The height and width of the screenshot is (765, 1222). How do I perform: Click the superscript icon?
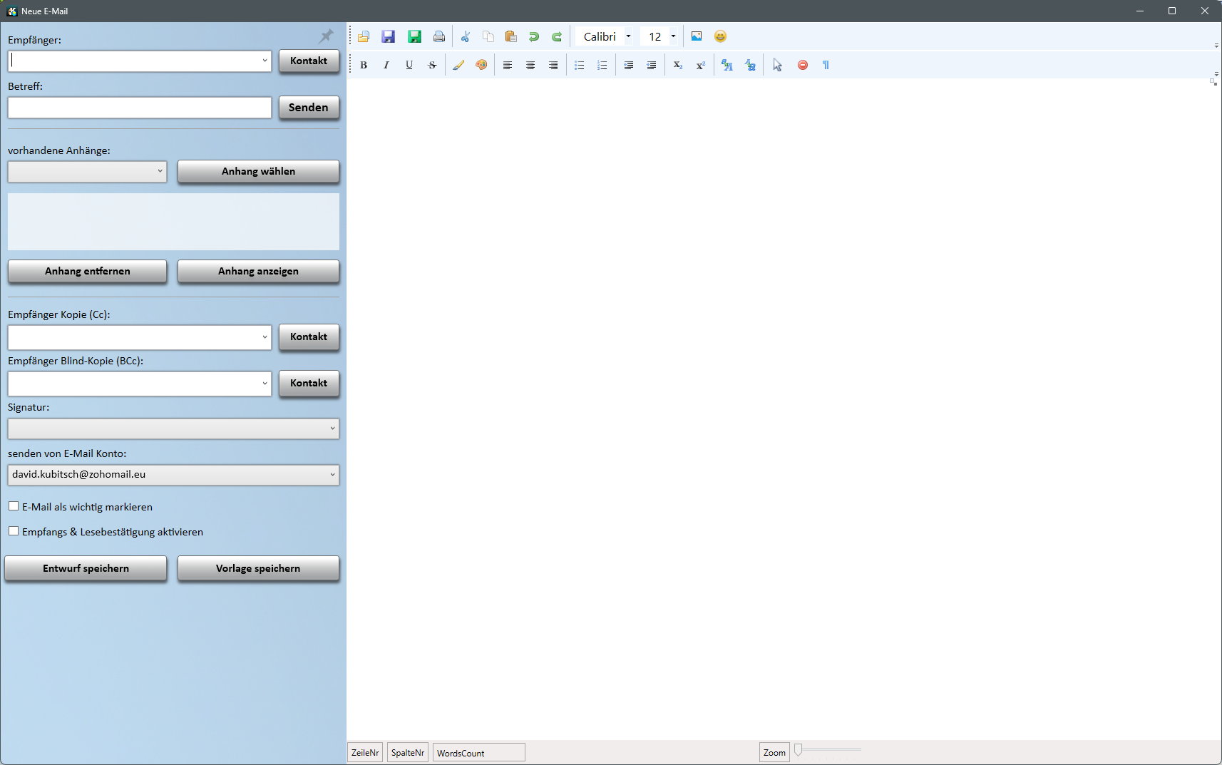tap(701, 66)
